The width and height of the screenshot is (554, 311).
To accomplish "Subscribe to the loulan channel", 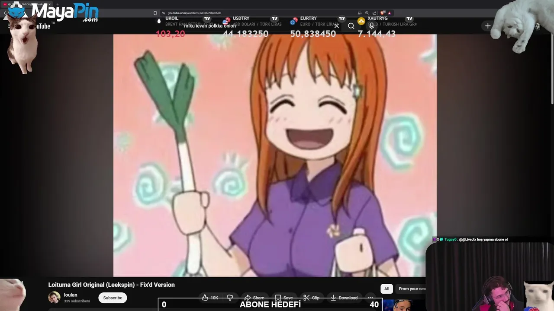I will 113,298.
